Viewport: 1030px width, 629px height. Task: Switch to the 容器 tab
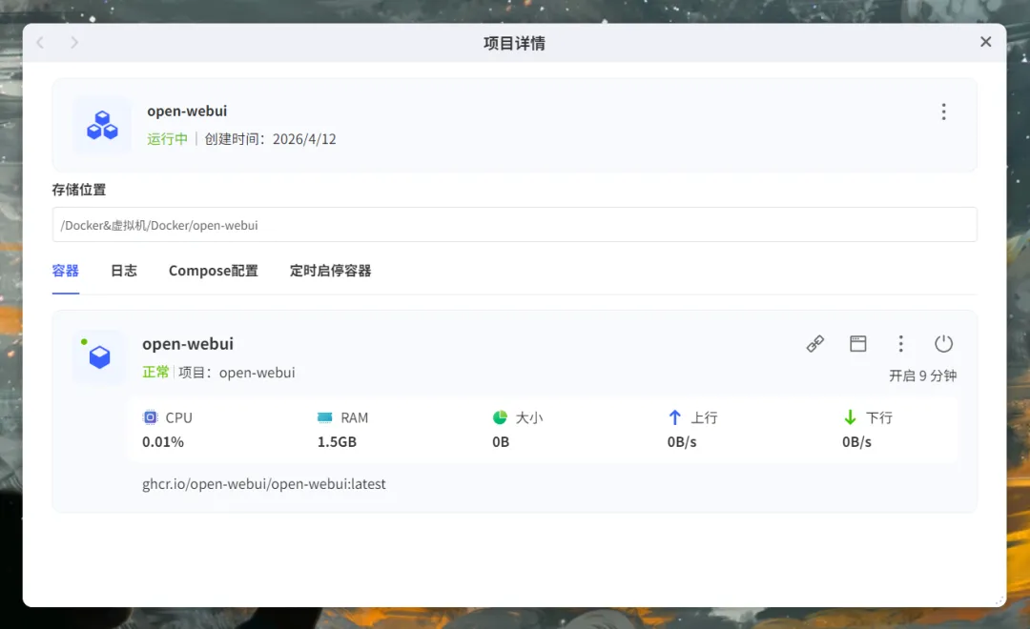coord(66,271)
